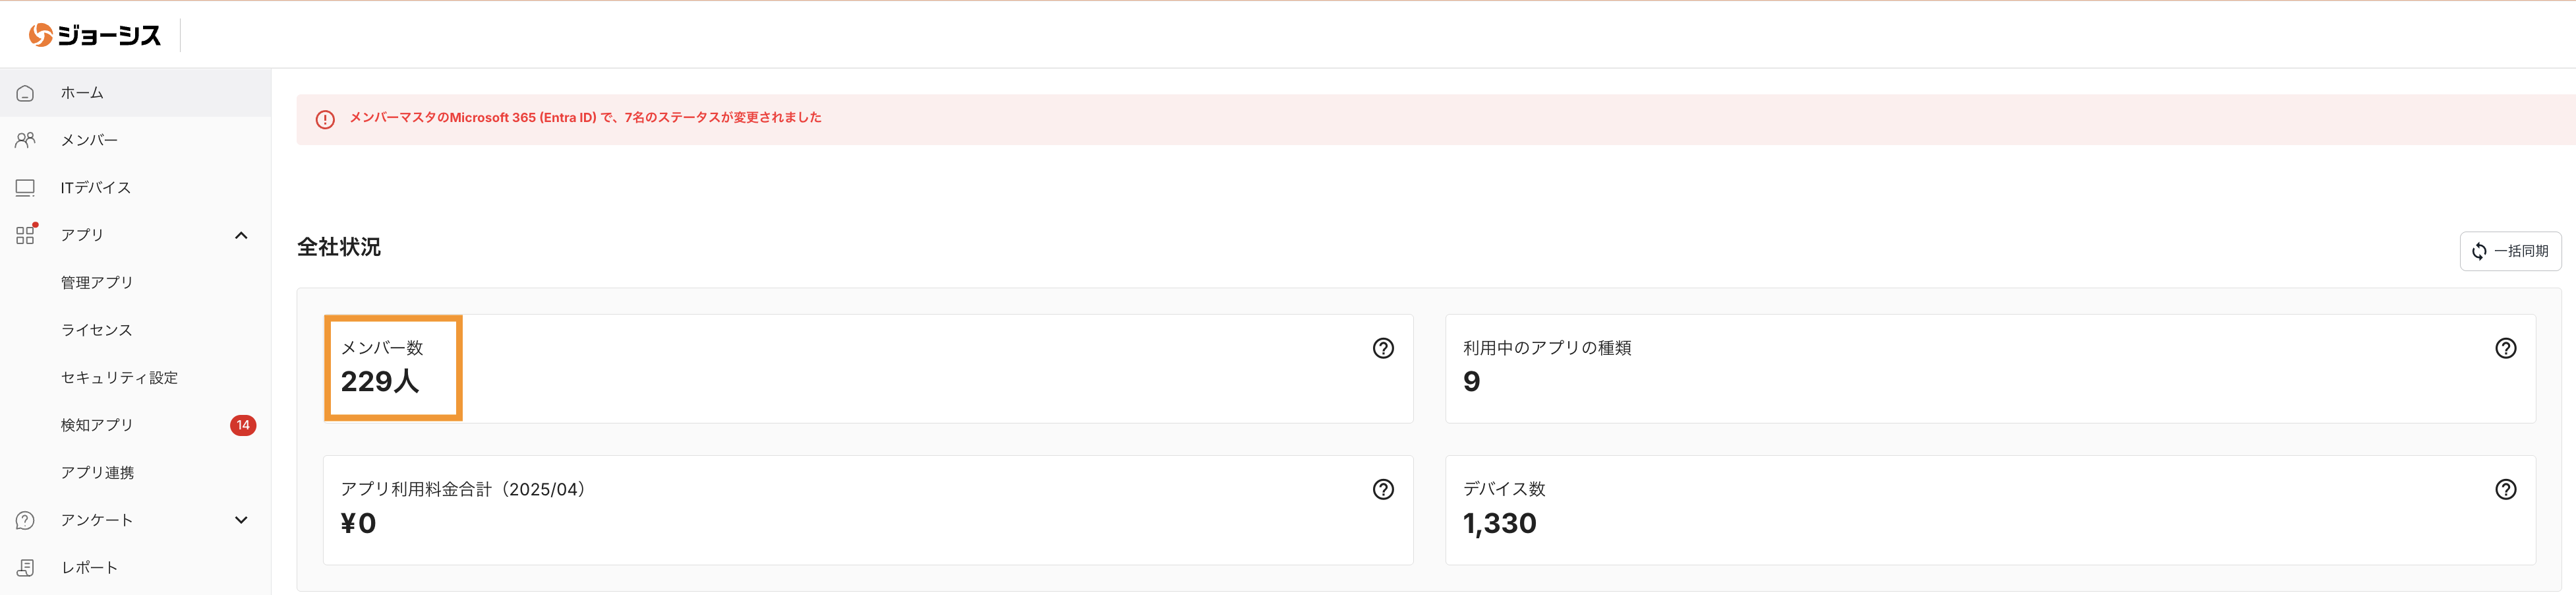Open help for デバイス数 card
2576x595 pixels.
click(x=2505, y=489)
